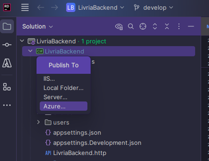Navigate back with the left arrow
209x161 pixels.
point(41,8)
